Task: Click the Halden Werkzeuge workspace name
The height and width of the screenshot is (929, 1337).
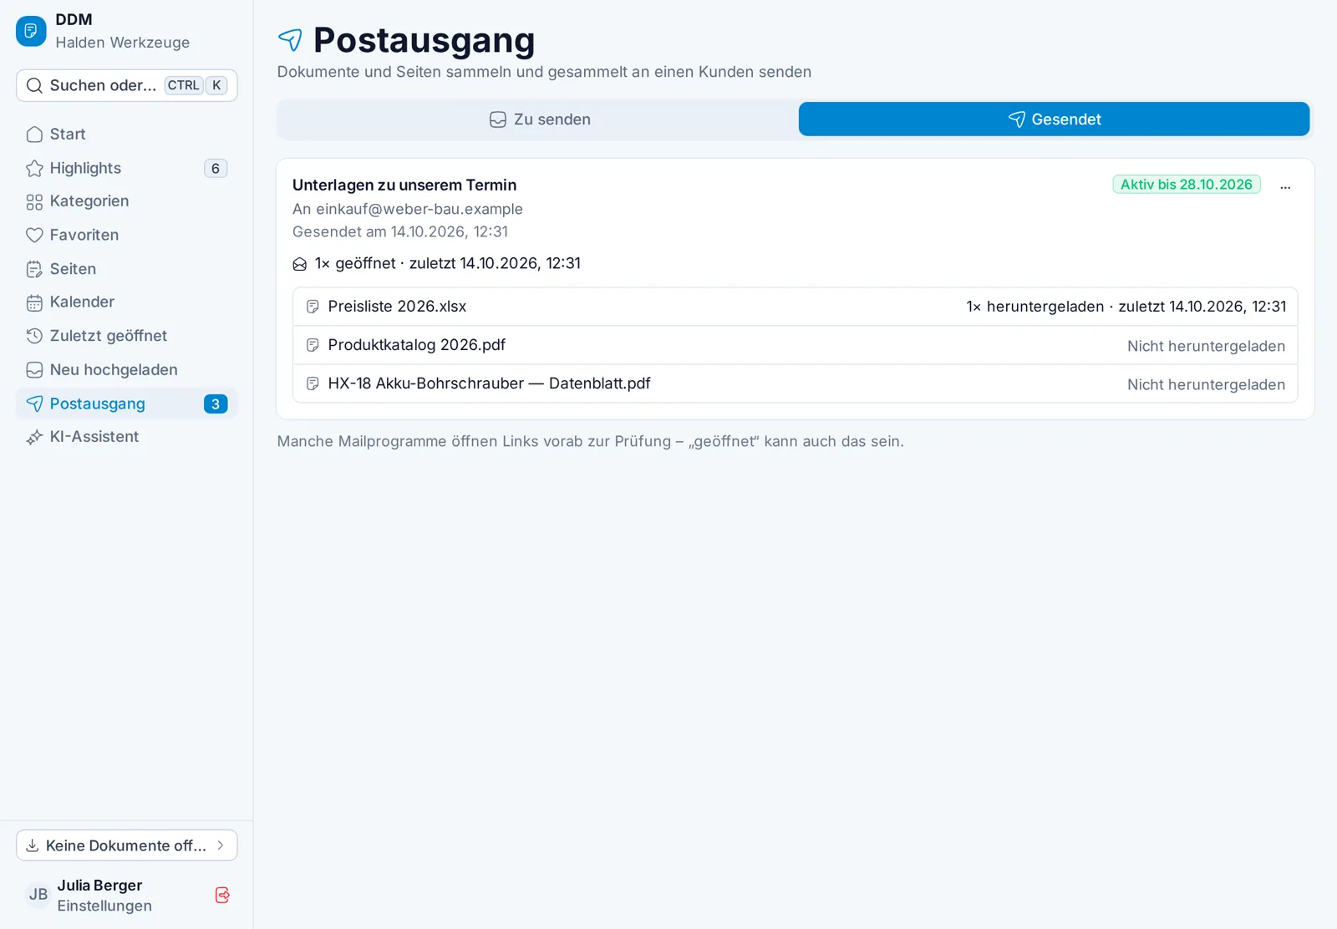Action: (123, 43)
